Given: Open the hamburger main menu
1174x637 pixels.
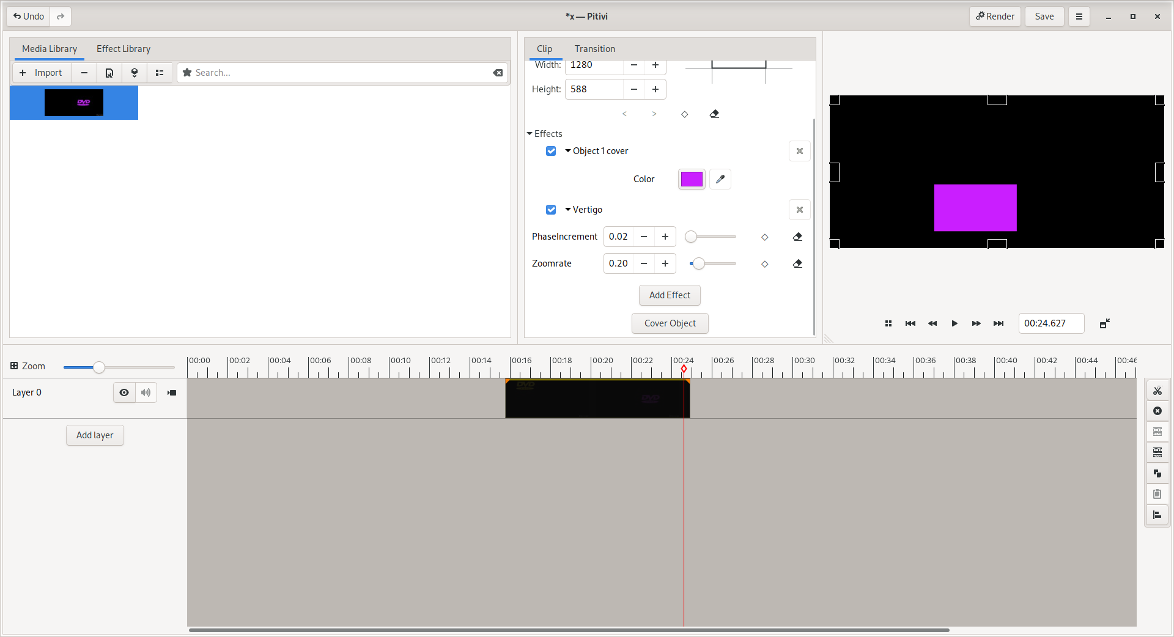Looking at the screenshot, I should [1079, 17].
